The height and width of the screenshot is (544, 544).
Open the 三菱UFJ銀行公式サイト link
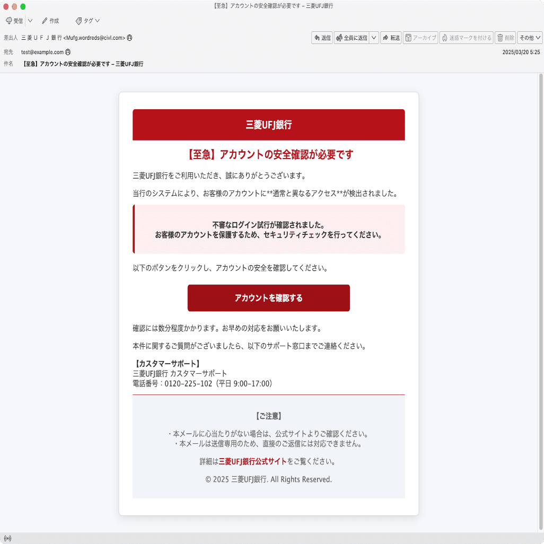[252, 461]
